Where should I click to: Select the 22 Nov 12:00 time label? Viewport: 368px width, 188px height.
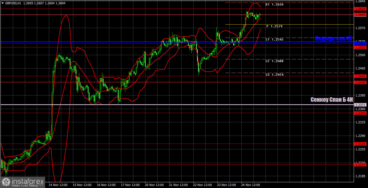point(202,185)
